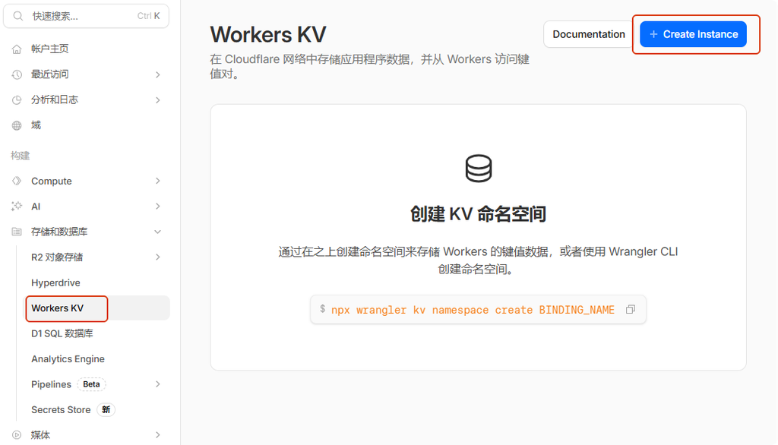Copy the wrangler command with the copy icon
This screenshot has width=778, height=445.
pos(630,310)
